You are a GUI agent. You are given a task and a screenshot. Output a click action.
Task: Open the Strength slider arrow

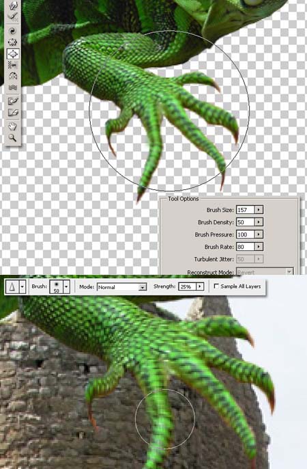(x=200, y=286)
